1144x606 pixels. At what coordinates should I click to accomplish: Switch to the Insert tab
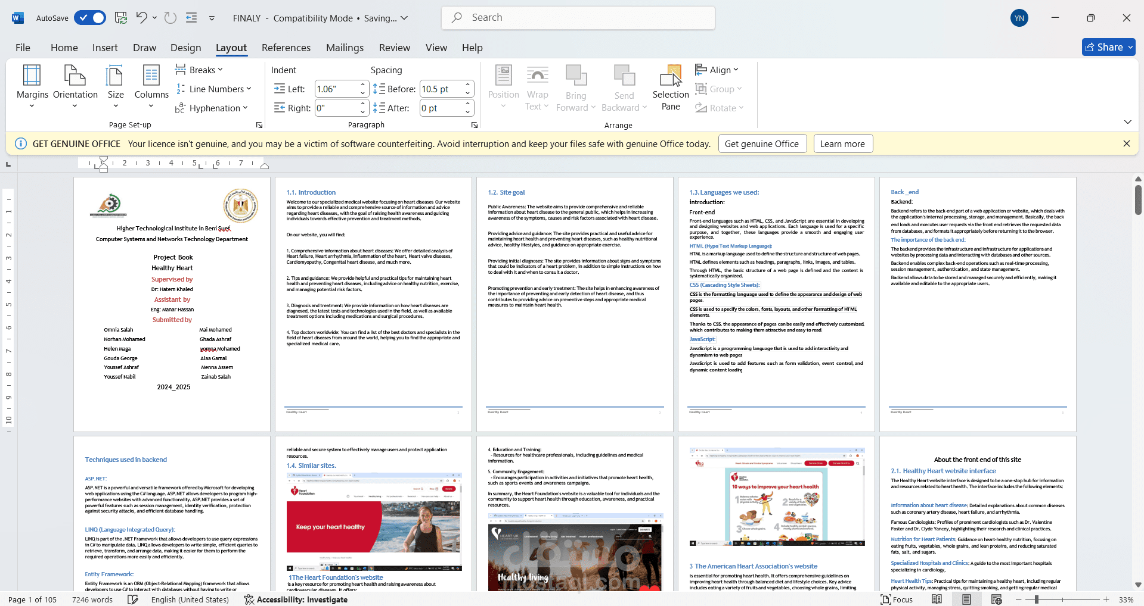tap(105, 48)
